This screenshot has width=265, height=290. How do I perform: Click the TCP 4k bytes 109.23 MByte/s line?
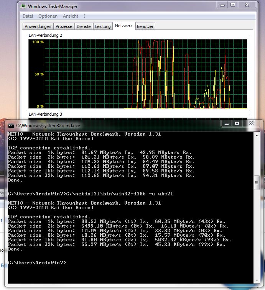click(x=101, y=162)
